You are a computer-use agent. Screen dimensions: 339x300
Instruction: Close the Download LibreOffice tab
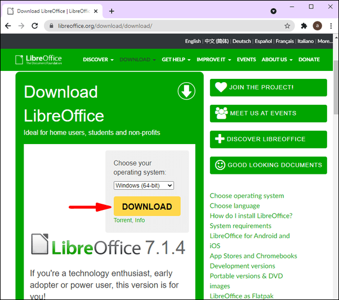(x=96, y=11)
